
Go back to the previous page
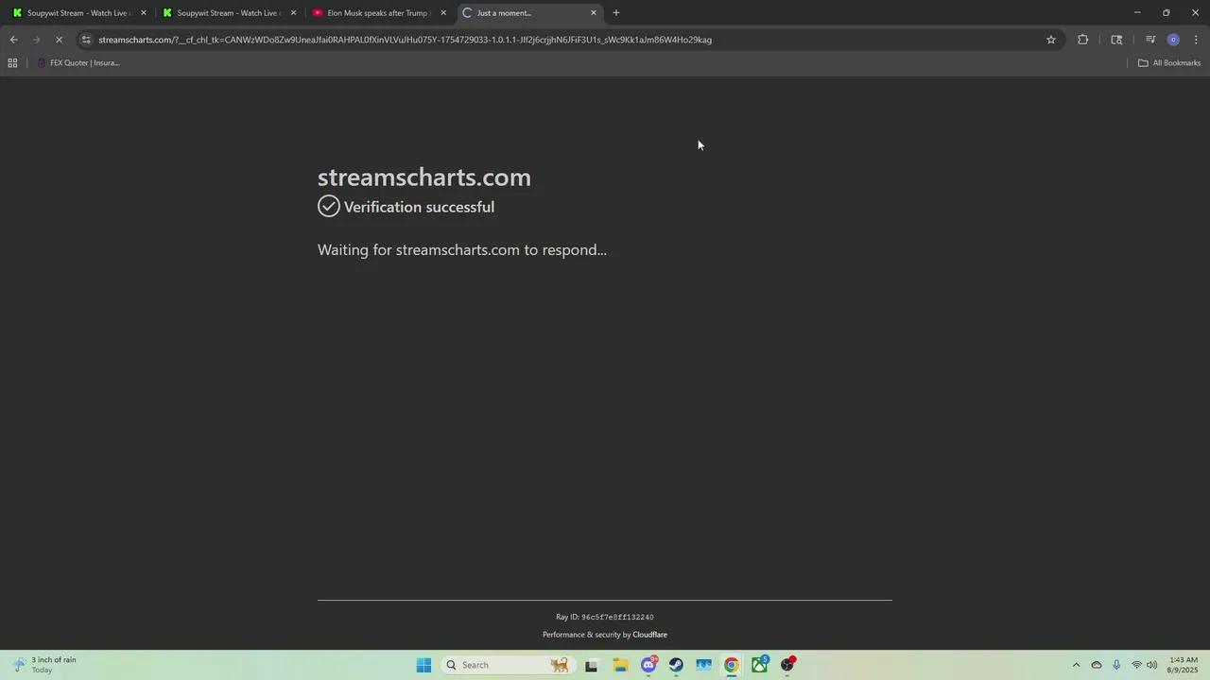pos(13,40)
